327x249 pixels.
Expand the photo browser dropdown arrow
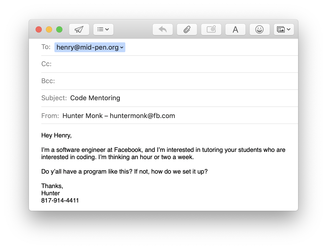pos(289,29)
